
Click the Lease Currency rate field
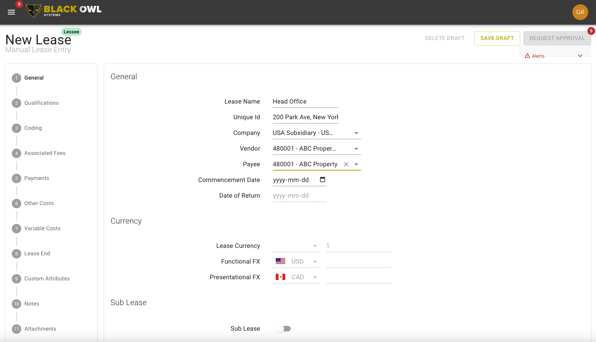pyautogui.click(x=359, y=246)
